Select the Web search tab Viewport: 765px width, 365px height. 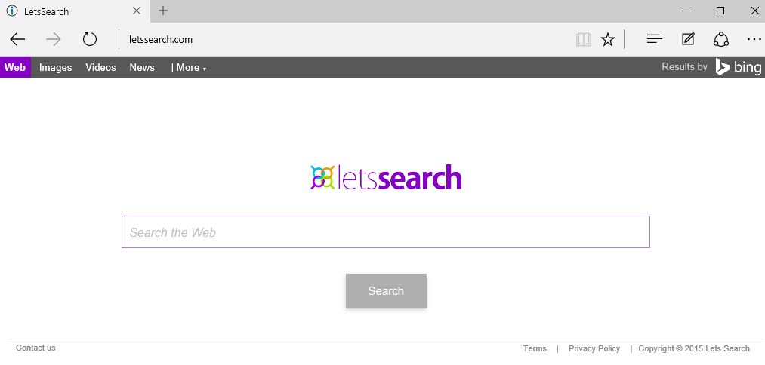tap(15, 67)
